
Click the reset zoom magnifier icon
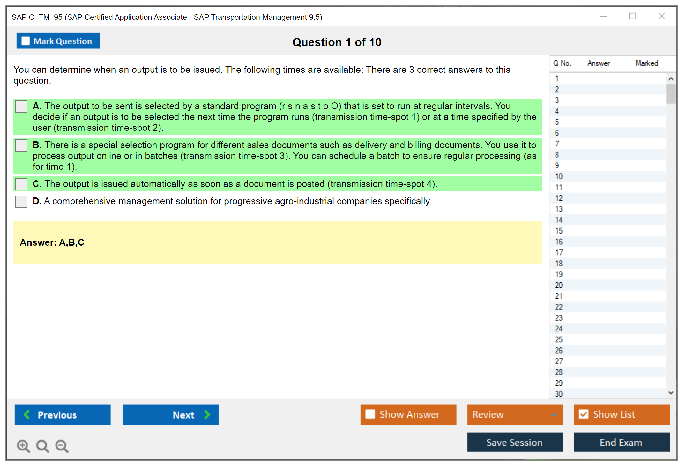[42, 446]
